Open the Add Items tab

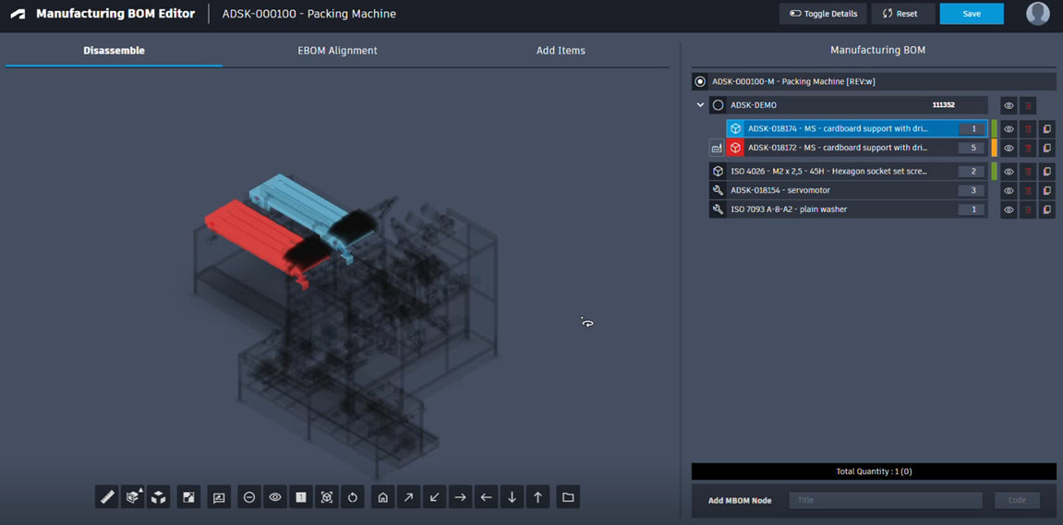[x=561, y=51]
